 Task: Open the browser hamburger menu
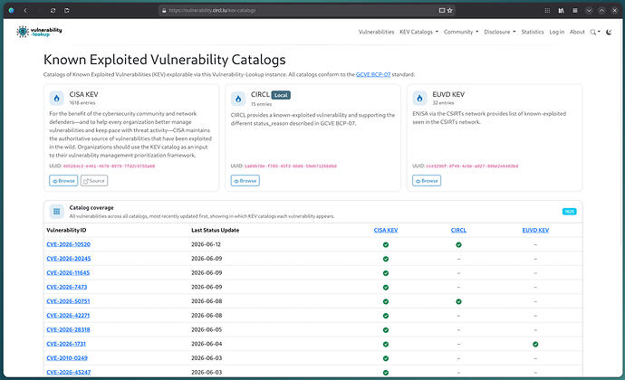[575, 10]
